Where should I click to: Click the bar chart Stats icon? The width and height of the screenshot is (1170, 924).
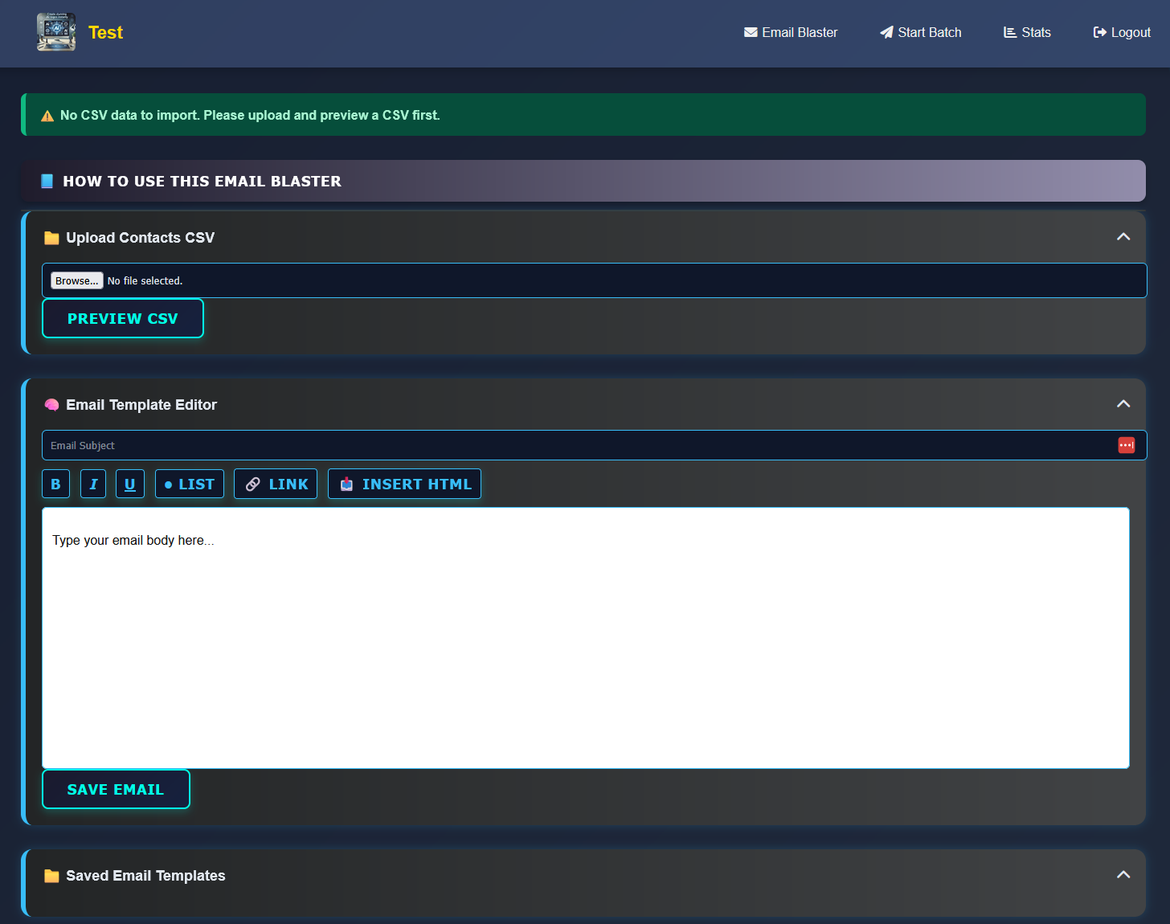click(x=1009, y=32)
